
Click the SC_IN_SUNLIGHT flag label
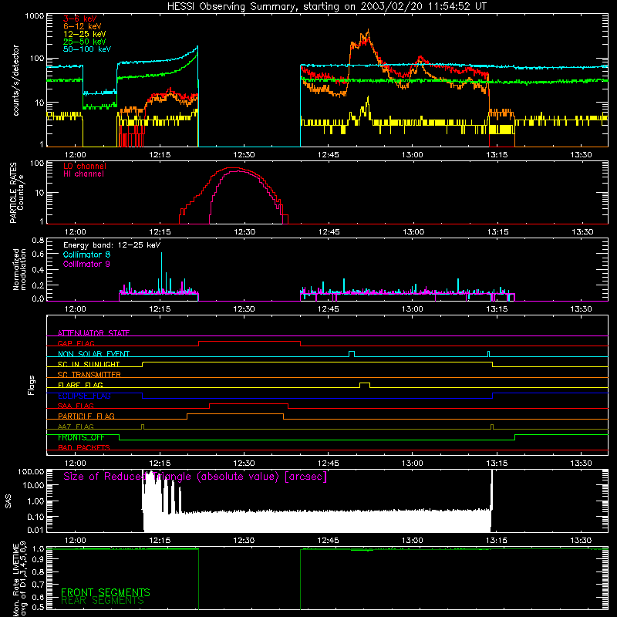89,364
